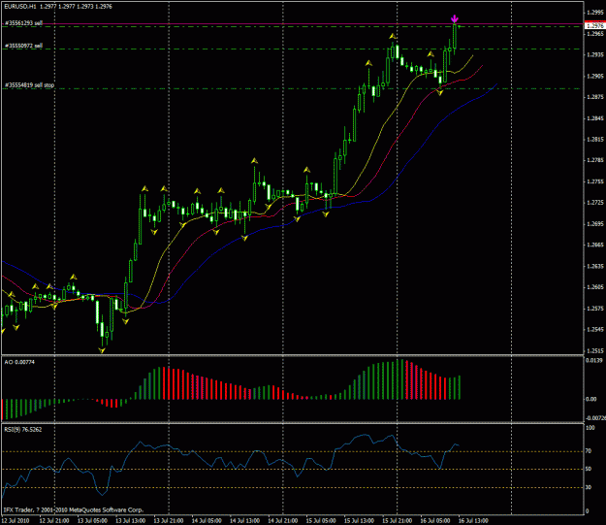Click the 1.2725 price scale label
The image size is (606, 525).
[x=594, y=203]
